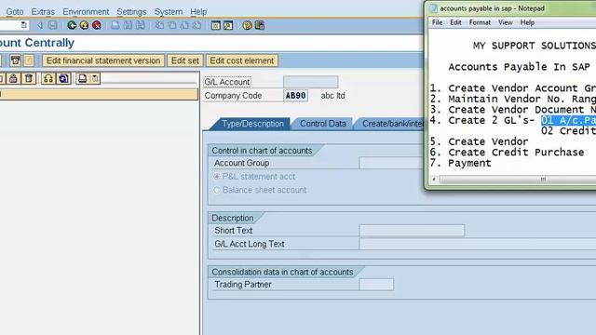Click the grayed Save diskette icon
The width and height of the screenshot is (596, 335).
pos(52,25)
